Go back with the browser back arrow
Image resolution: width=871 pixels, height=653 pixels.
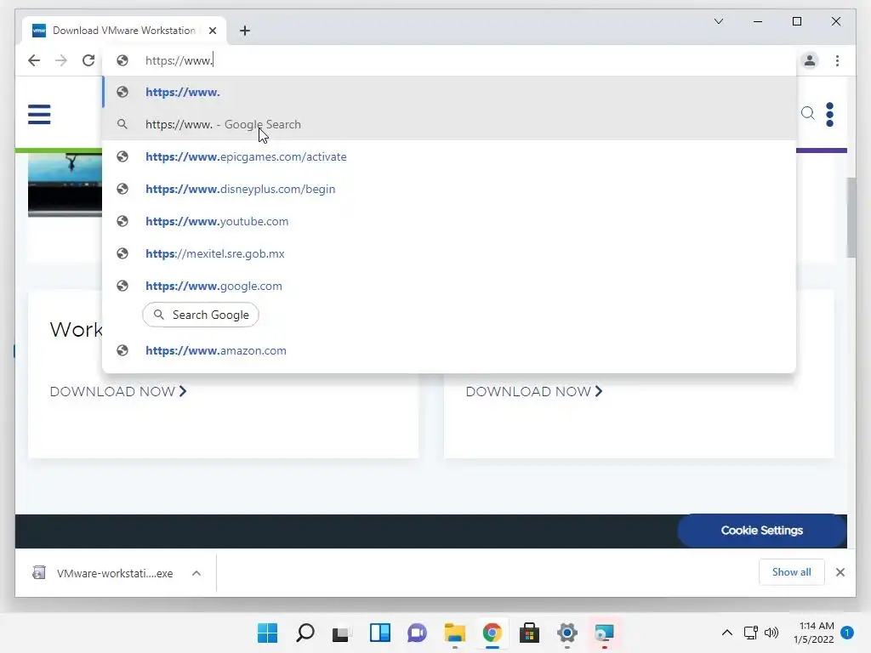(x=34, y=60)
